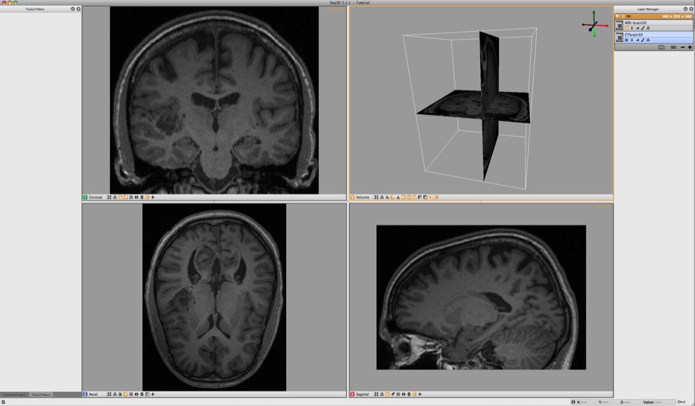Click flip horizontal icon in Coronal toolbar

point(136,197)
